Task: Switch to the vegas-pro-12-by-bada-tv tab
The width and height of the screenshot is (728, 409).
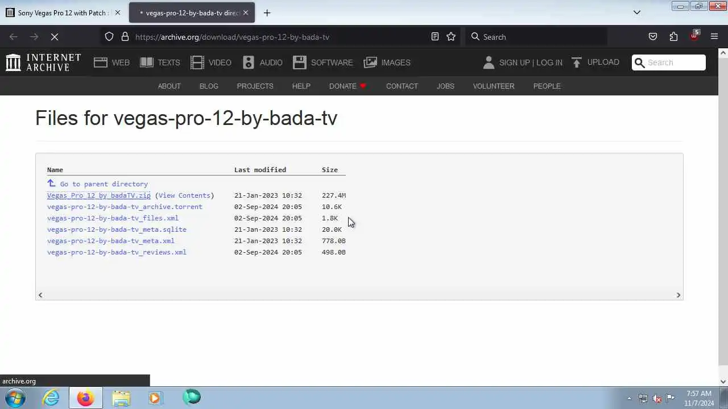Action: pyautogui.click(x=192, y=12)
